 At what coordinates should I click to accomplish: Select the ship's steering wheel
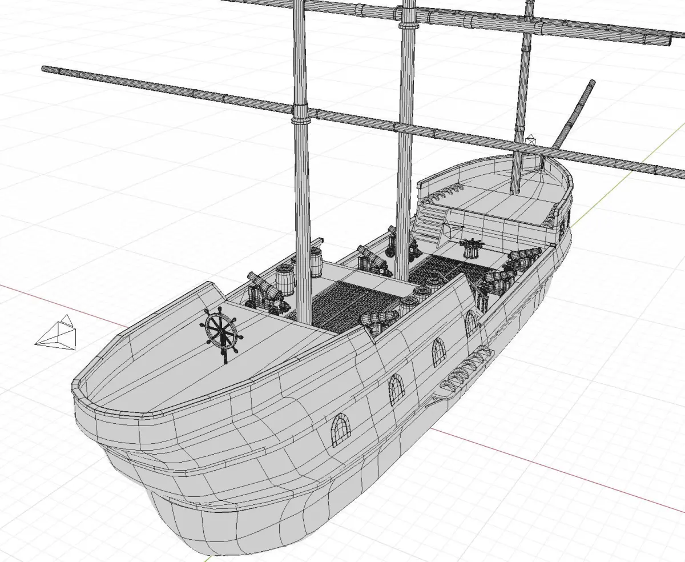pos(221,334)
